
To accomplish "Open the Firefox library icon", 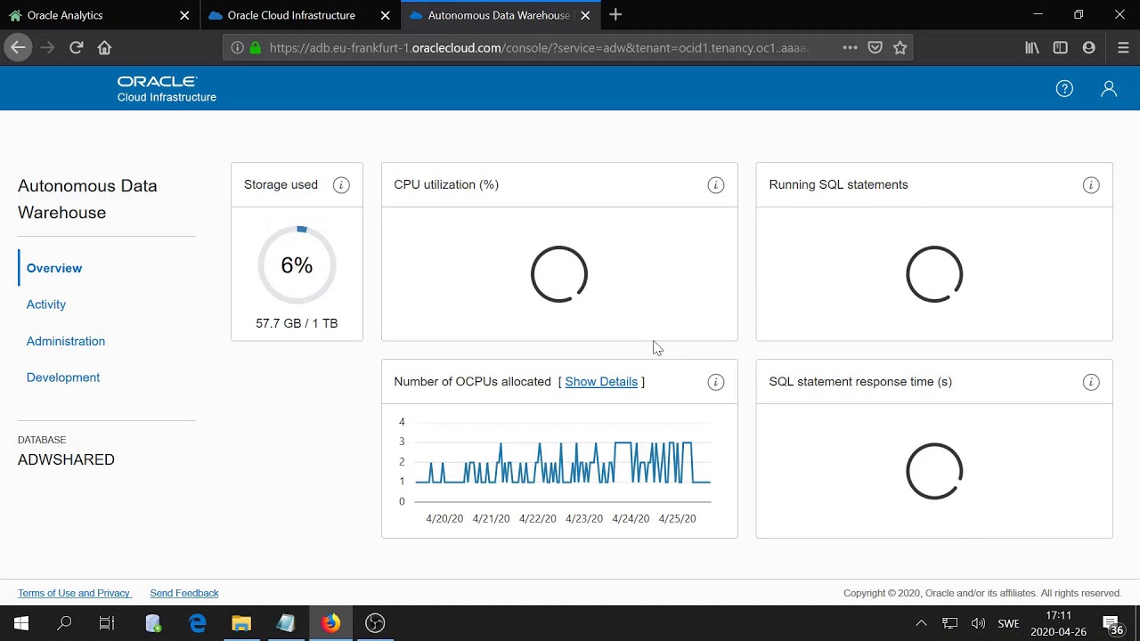I will (x=1031, y=47).
